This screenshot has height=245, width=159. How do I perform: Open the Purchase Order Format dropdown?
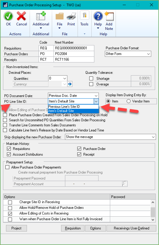coord(128,54)
